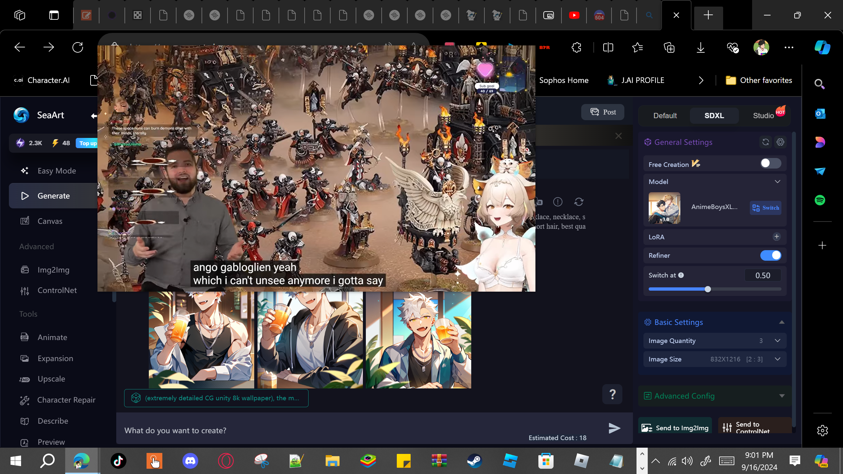Show more bookmarks with chevron
This screenshot has width=843, height=474.
point(701,80)
